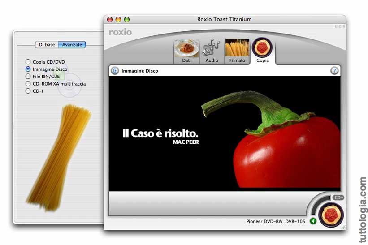Select the CD-I radio button
This screenshot has height=245, width=368.
coord(34,91)
